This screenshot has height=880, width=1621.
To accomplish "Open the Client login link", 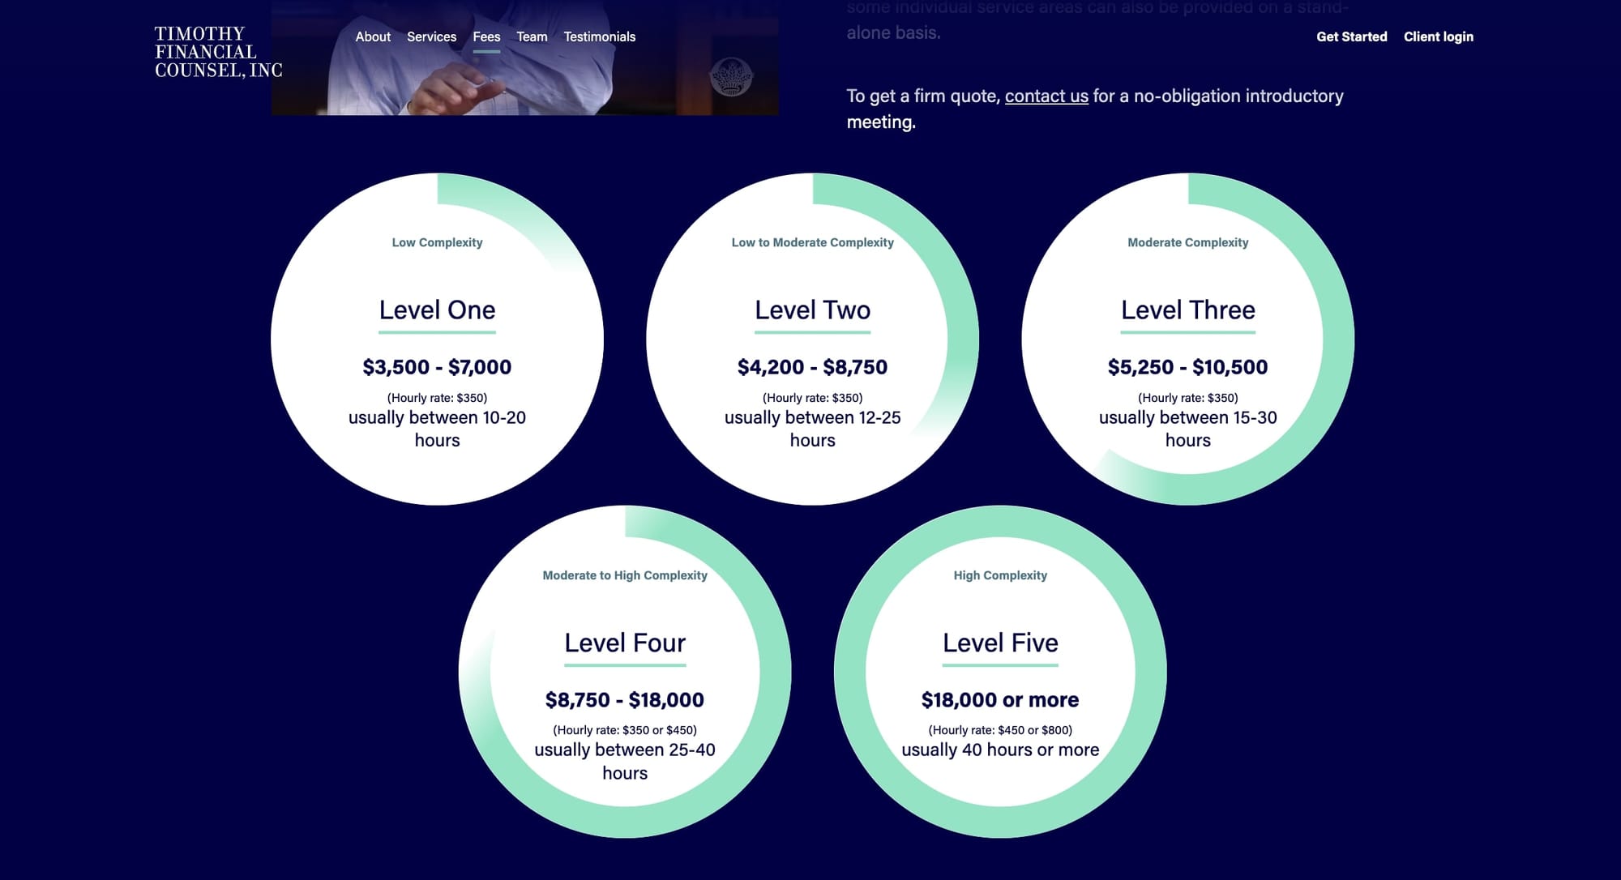I will (1438, 36).
